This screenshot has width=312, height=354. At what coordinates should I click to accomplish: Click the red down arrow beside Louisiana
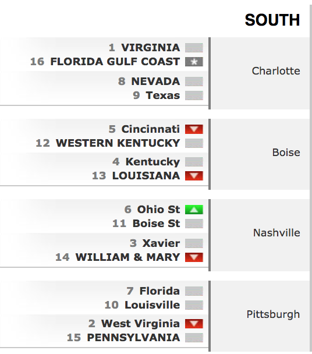click(x=194, y=176)
